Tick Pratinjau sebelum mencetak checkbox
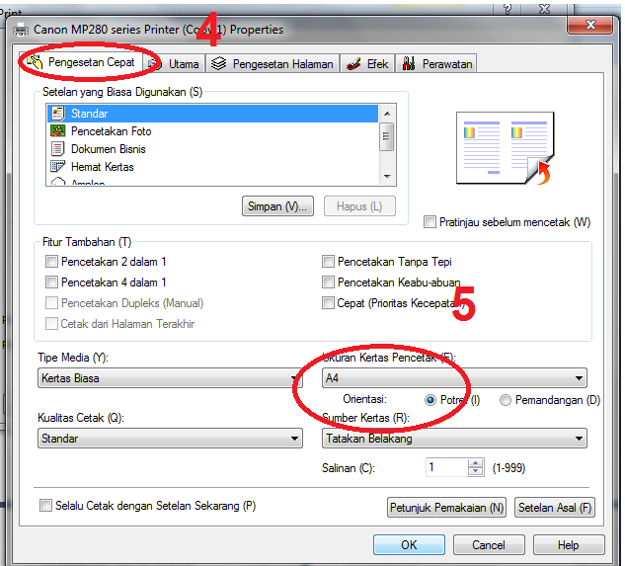Screen dimensions: 625x566 (x=430, y=222)
